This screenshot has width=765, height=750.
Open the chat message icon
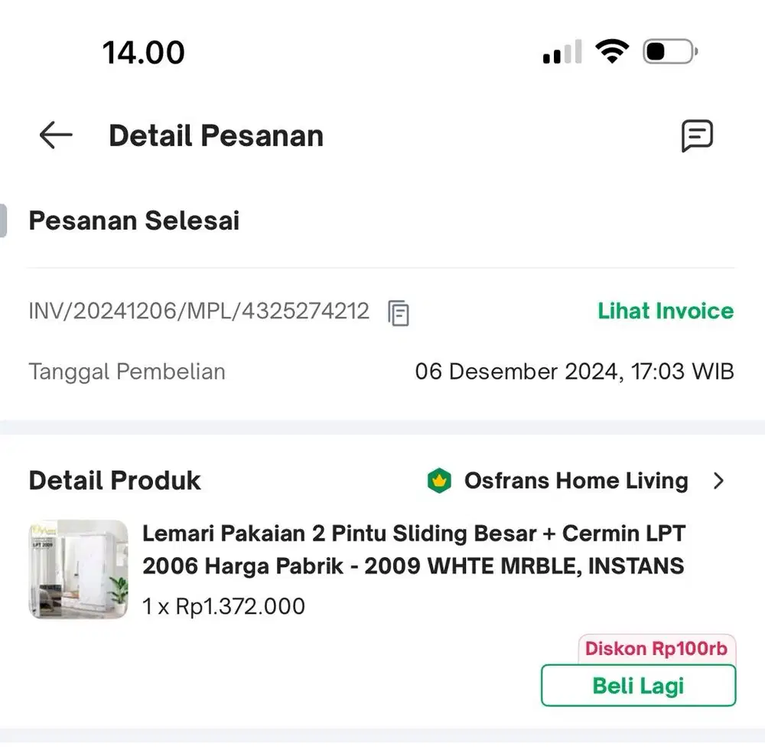click(x=697, y=136)
